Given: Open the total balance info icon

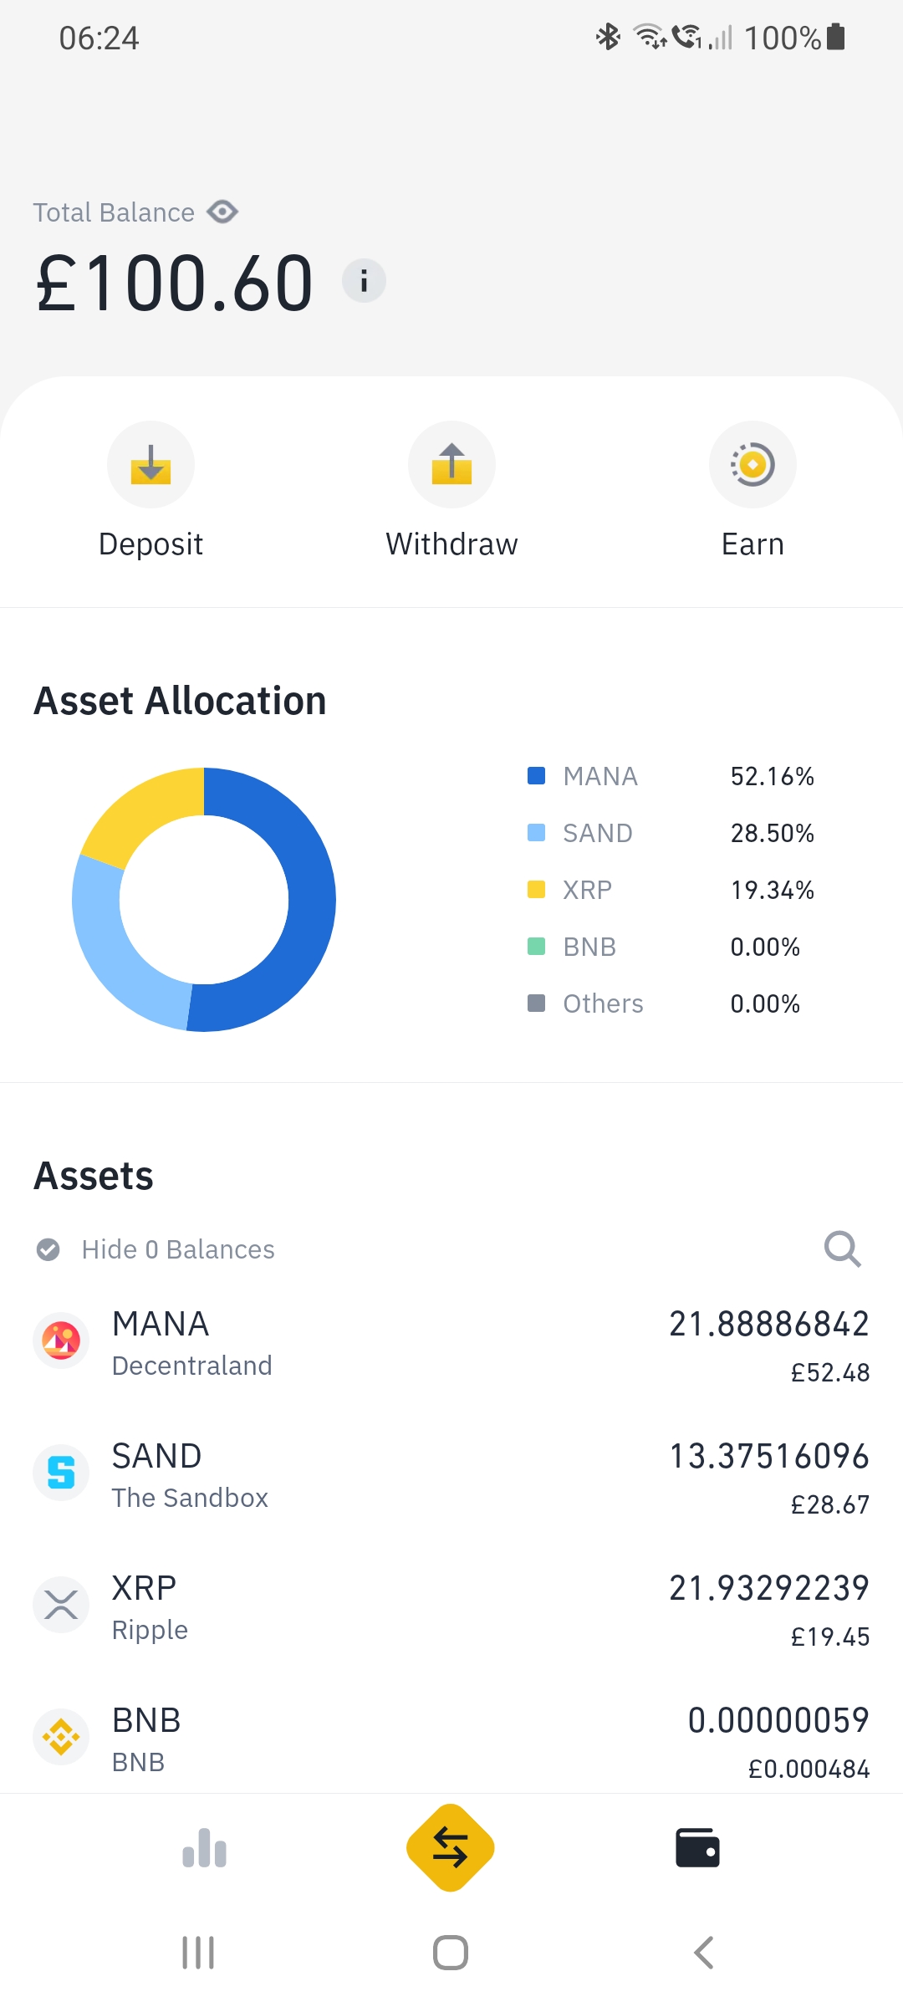Looking at the screenshot, I should (x=364, y=281).
